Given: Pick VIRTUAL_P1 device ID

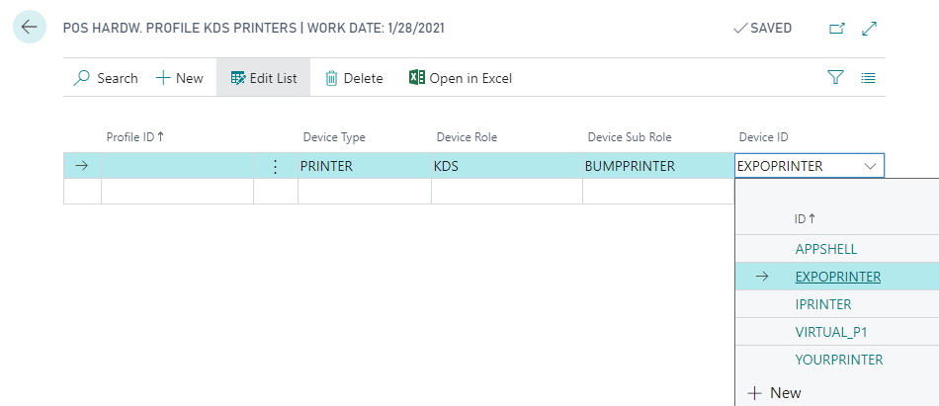Looking at the screenshot, I should point(831,332).
